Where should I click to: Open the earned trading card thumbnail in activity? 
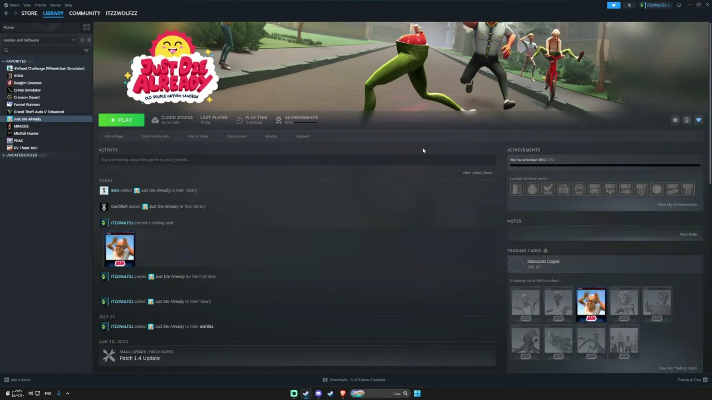point(120,249)
